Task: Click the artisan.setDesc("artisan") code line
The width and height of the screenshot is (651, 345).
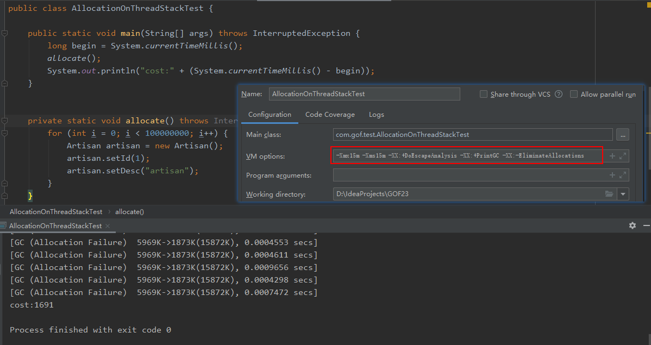Action: (133, 171)
